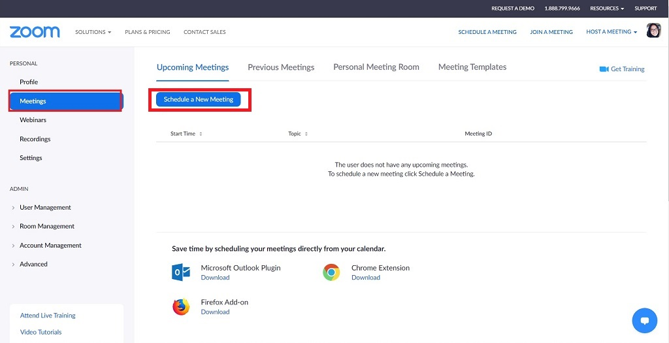Sort meetings by Topic arrows
669x343 pixels.
(x=306, y=134)
